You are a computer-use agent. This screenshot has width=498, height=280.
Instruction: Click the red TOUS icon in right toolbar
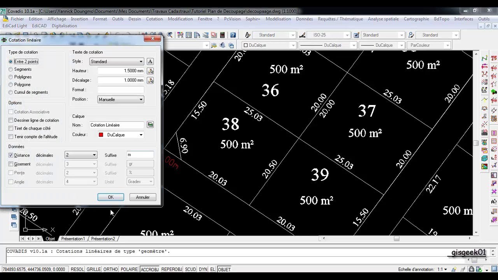[494, 100]
